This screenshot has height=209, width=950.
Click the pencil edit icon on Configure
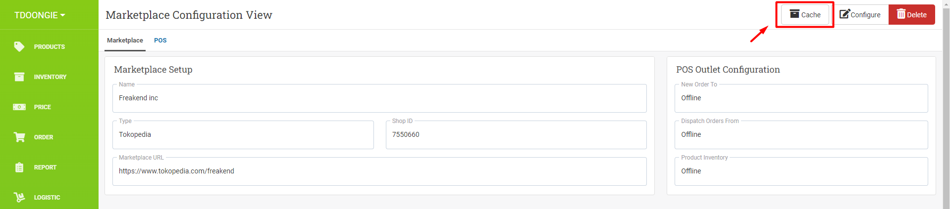point(844,14)
